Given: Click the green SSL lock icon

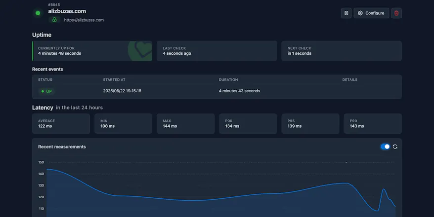Looking at the screenshot, I should (54, 20).
